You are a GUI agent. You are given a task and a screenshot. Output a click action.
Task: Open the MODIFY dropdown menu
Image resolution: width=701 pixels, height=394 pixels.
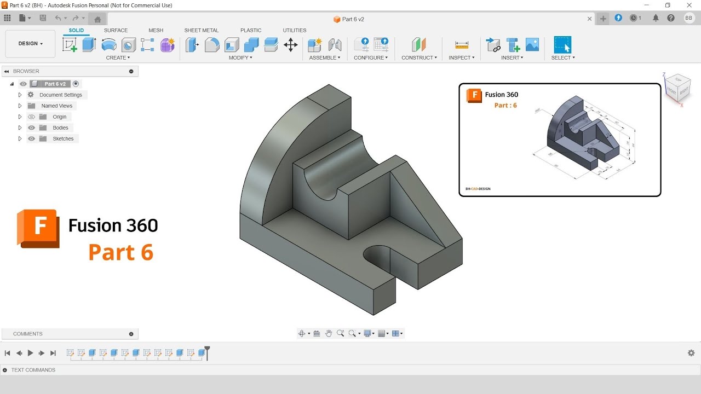pos(240,57)
